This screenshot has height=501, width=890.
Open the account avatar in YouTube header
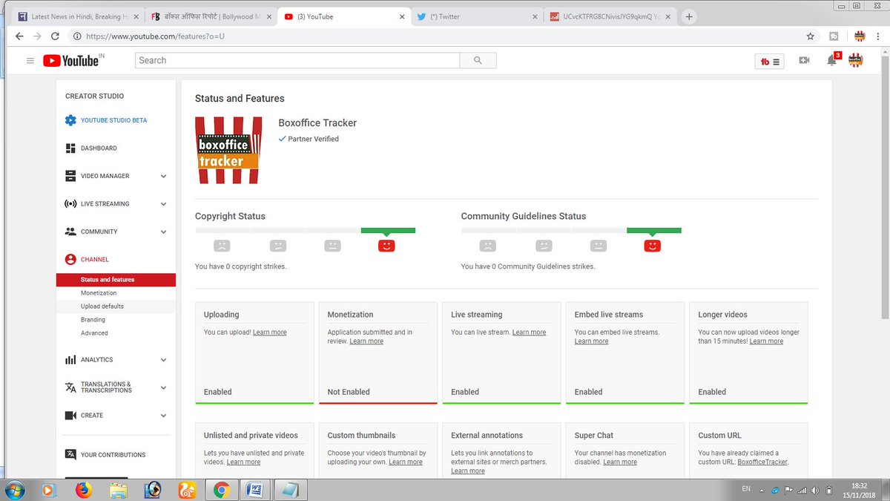(855, 61)
